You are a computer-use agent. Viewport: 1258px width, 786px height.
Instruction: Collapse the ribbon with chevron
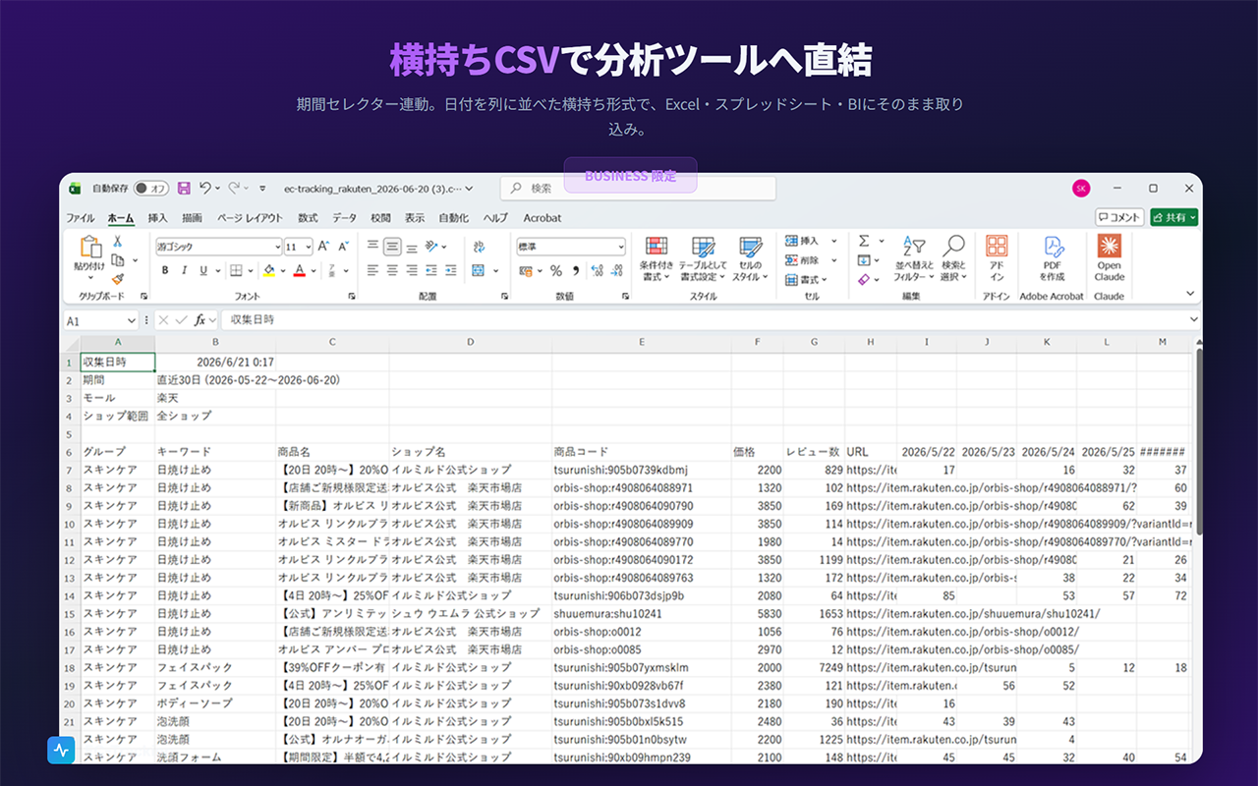point(1190,293)
